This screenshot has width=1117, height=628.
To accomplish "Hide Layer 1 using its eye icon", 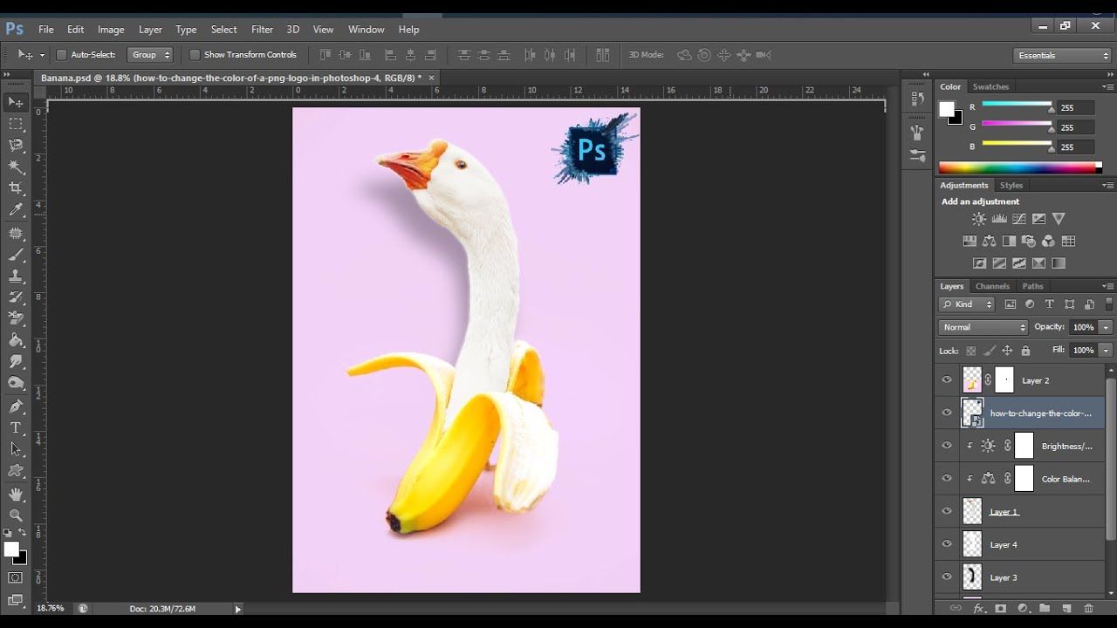I will click(x=947, y=511).
